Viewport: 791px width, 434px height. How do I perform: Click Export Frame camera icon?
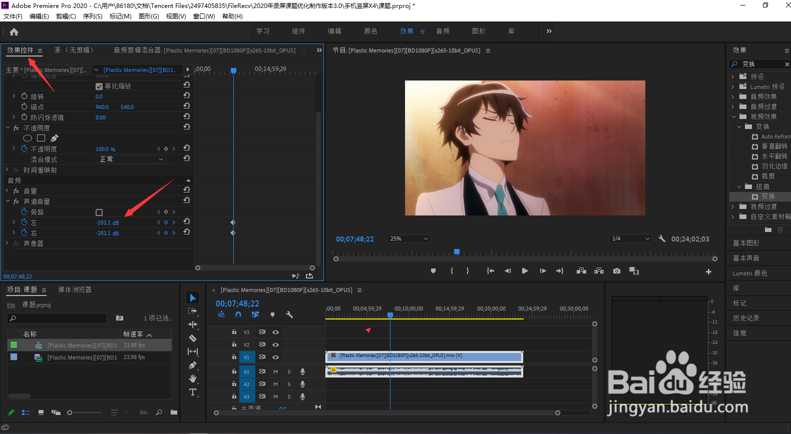(x=617, y=271)
